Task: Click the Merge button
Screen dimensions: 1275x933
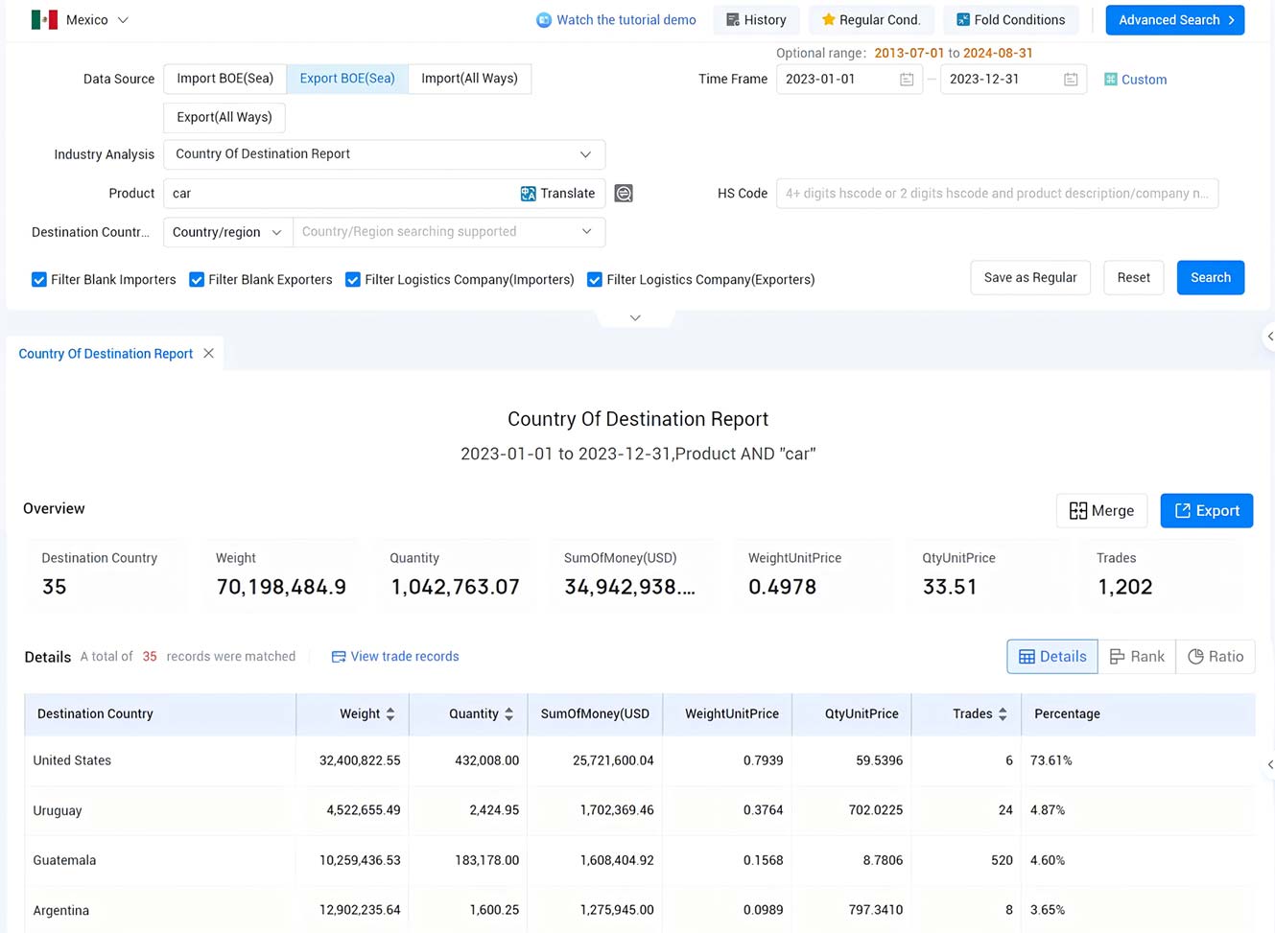Action: (1101, 511)
